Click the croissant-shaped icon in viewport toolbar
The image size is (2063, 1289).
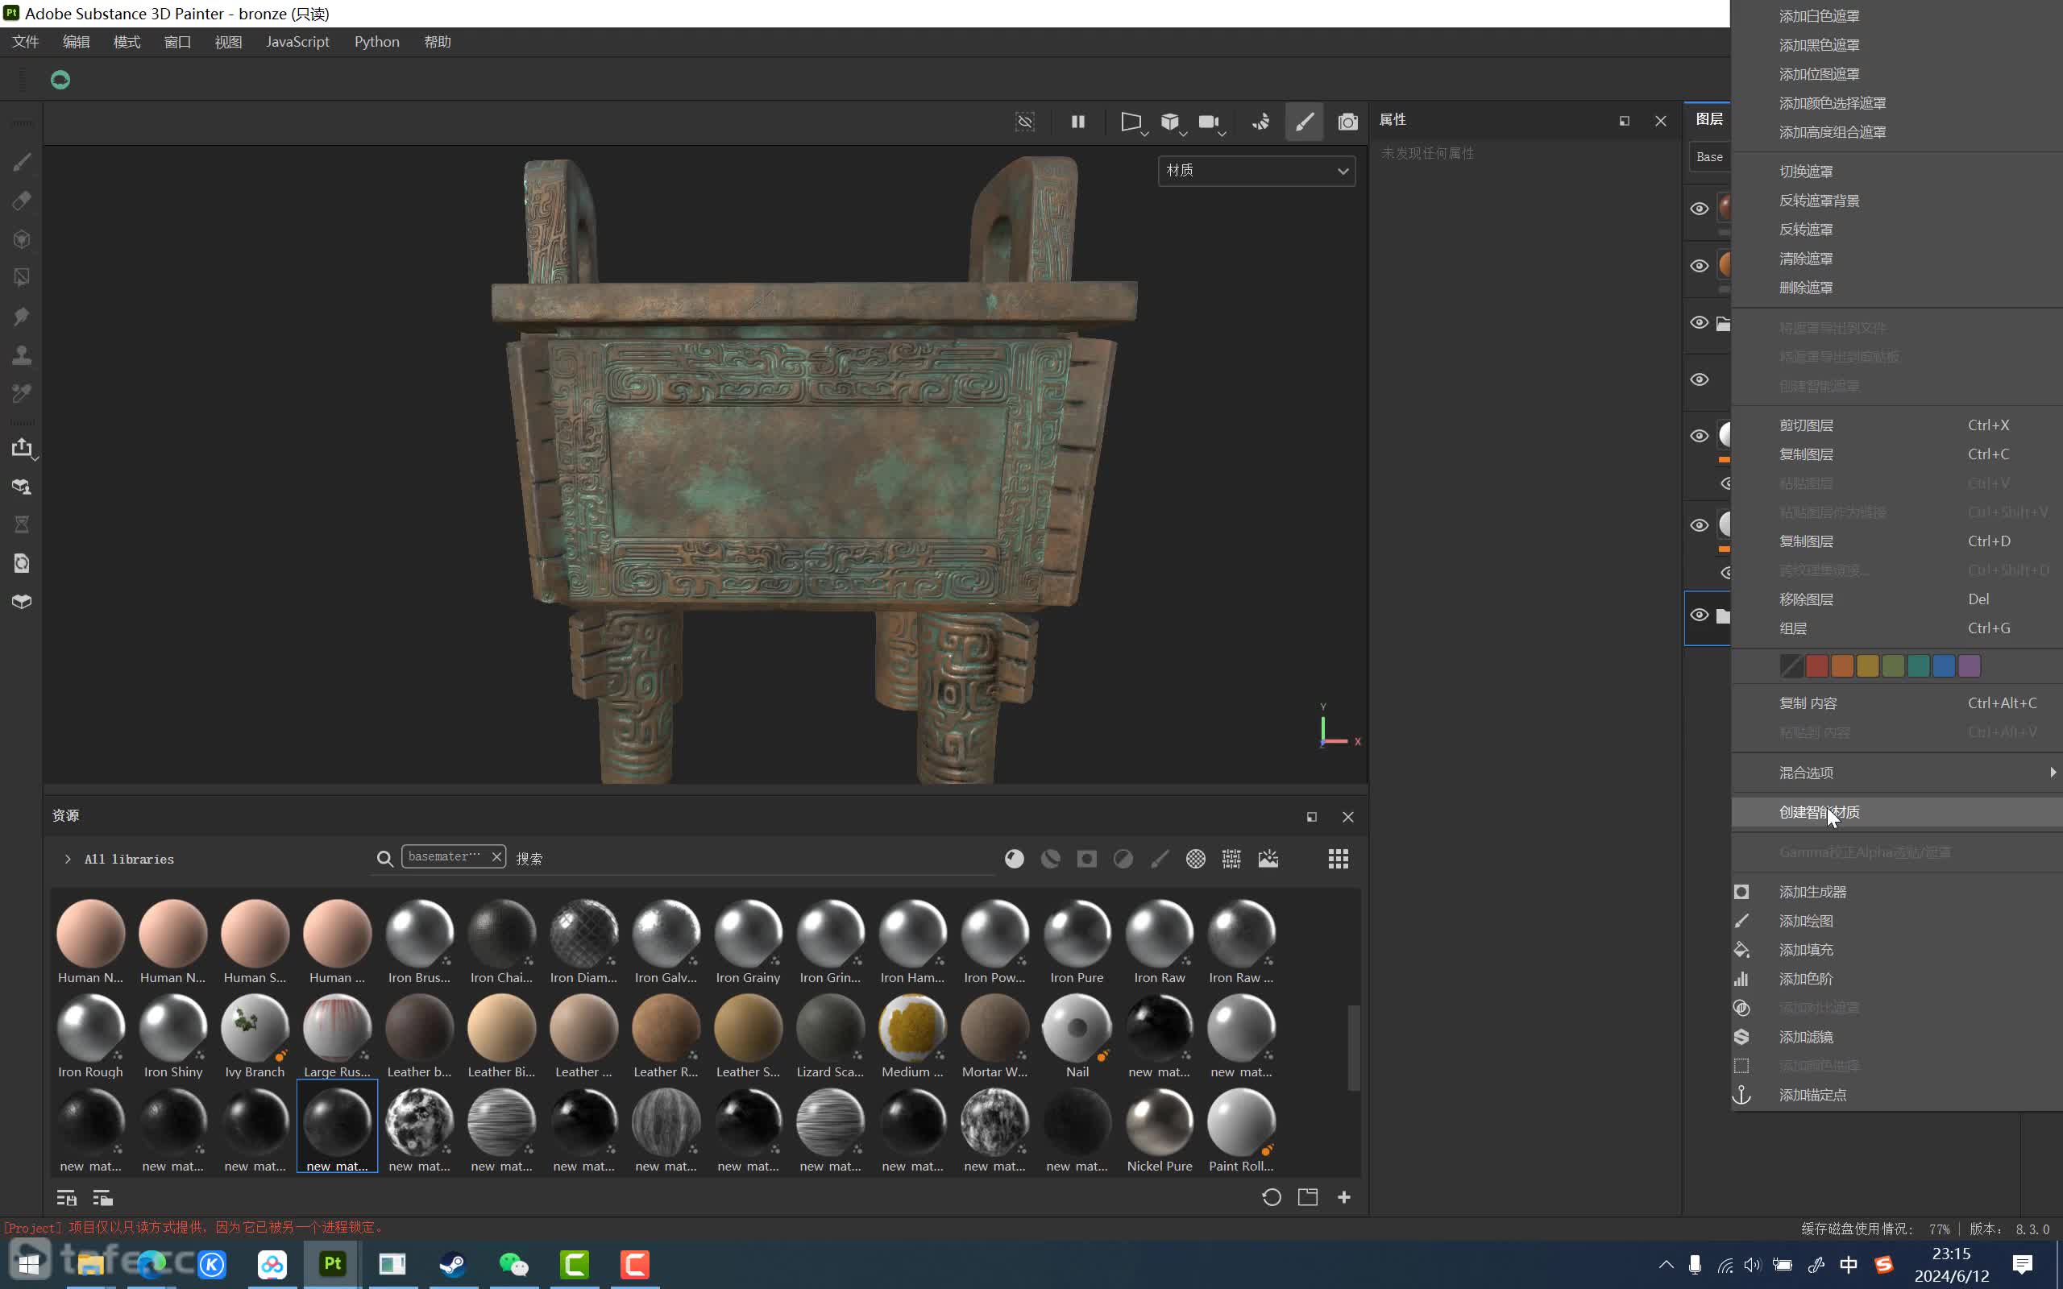[1261, 122]
